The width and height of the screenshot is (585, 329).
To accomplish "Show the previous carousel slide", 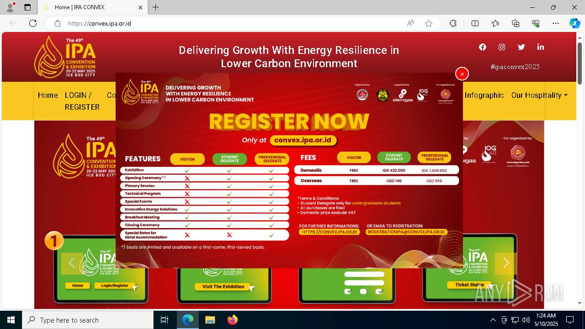I will (x=72, y=263).
